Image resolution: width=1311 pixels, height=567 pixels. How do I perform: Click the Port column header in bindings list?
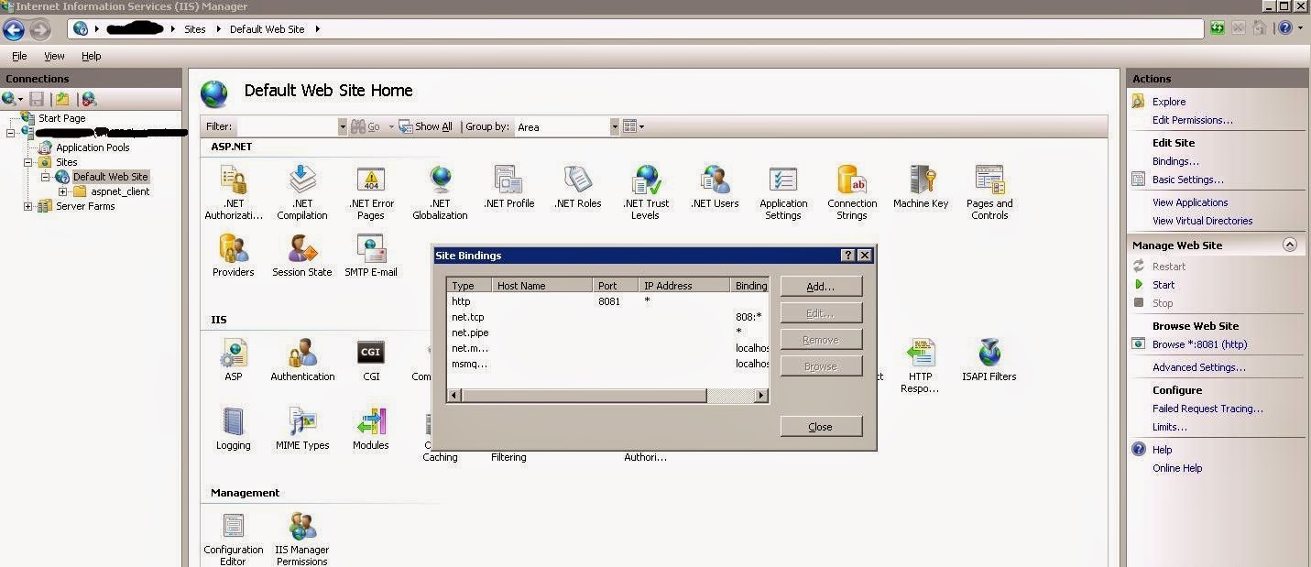coord(616,286)
